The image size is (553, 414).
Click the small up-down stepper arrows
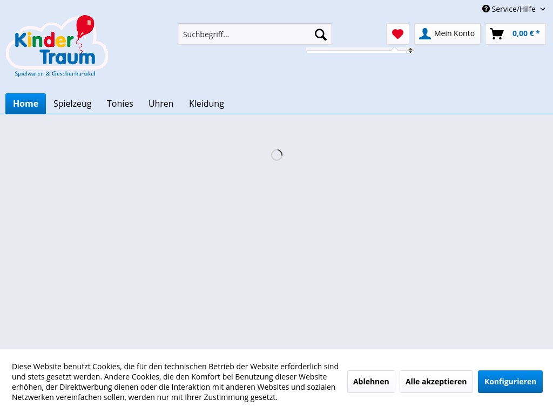410,50
